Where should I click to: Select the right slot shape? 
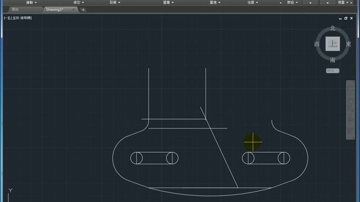pyautogui.click(x=266, y=158)
